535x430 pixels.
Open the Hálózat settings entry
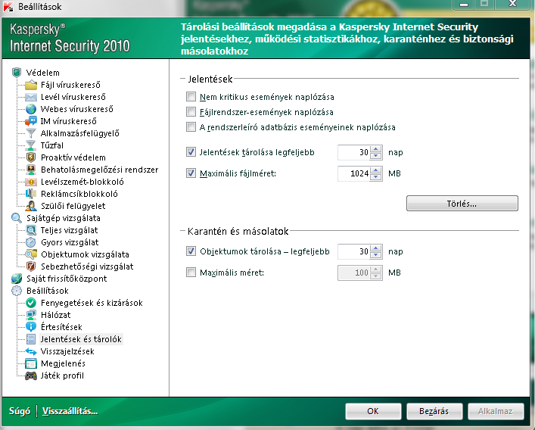pos(55,315)
